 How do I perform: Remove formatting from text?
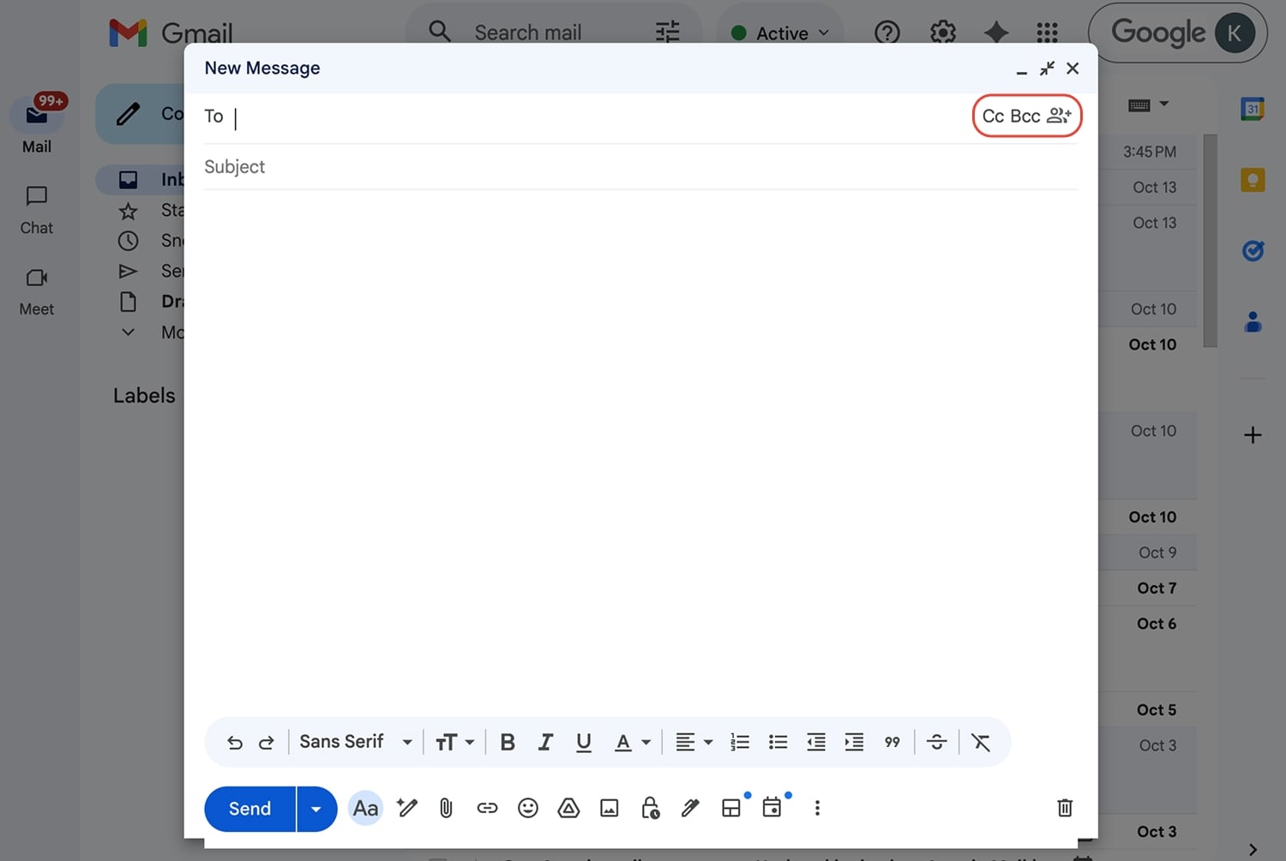tap(981, 742)
